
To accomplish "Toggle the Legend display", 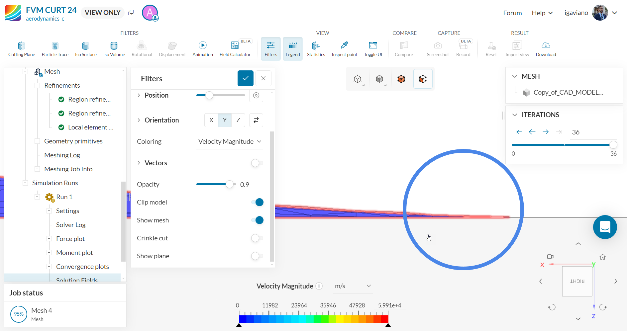I will click(x=293, y=49).
